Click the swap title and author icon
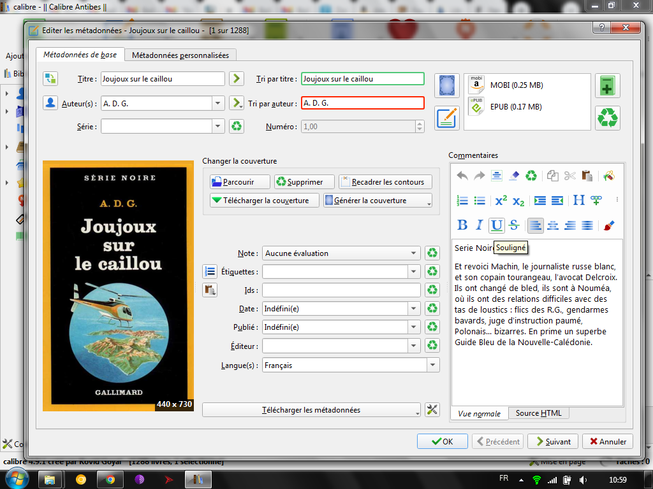The height and width of the screenshot is (489, 653). [x=50, y=78]
